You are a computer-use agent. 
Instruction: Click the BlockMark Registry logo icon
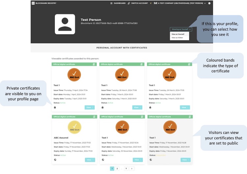pos(33,3)
